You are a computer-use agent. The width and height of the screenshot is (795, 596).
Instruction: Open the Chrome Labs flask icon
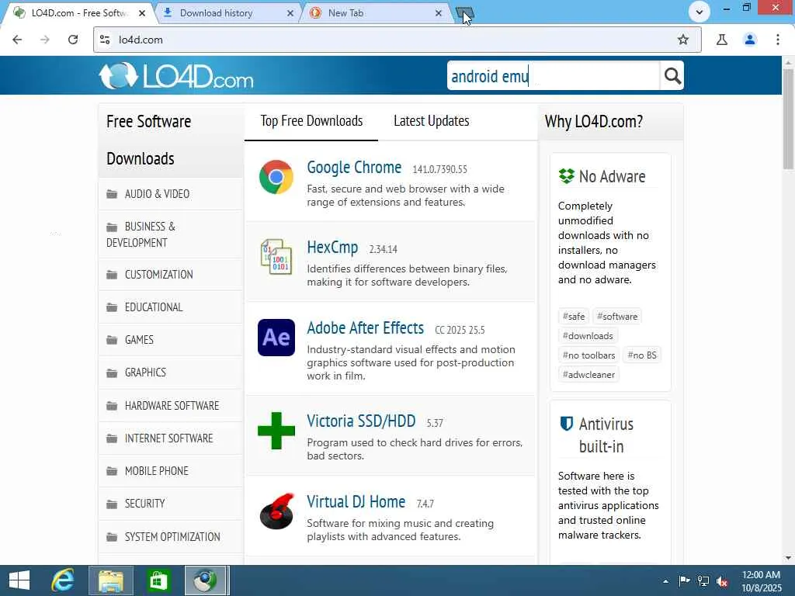pyautogui.click(x=722, y=40)
